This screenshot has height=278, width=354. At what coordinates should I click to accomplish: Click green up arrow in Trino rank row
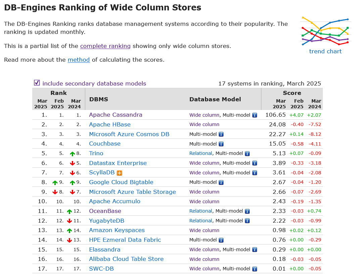72,154
